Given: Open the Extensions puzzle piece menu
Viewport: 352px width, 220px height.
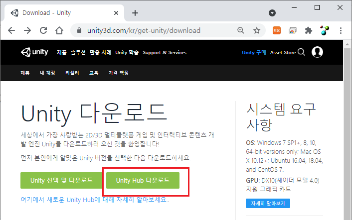Looking at the screenshot, I should pyautogui.click(x=309, y=30).
